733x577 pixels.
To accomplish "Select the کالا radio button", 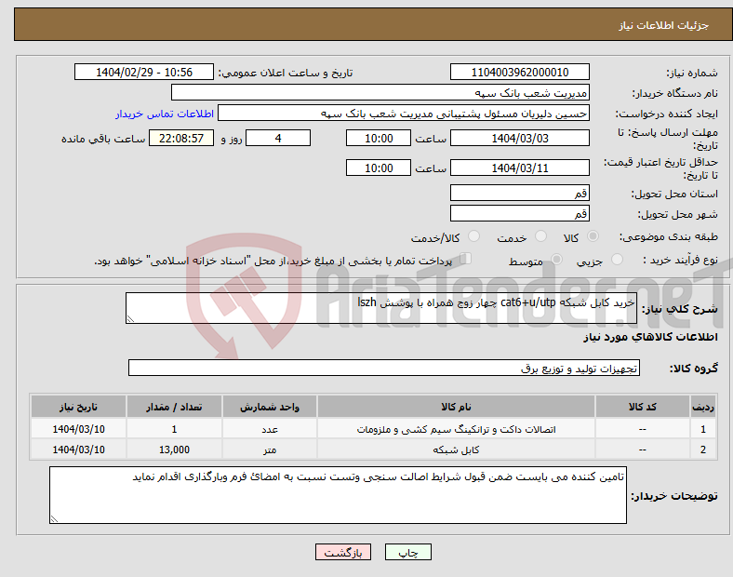I will click(593, 236).
